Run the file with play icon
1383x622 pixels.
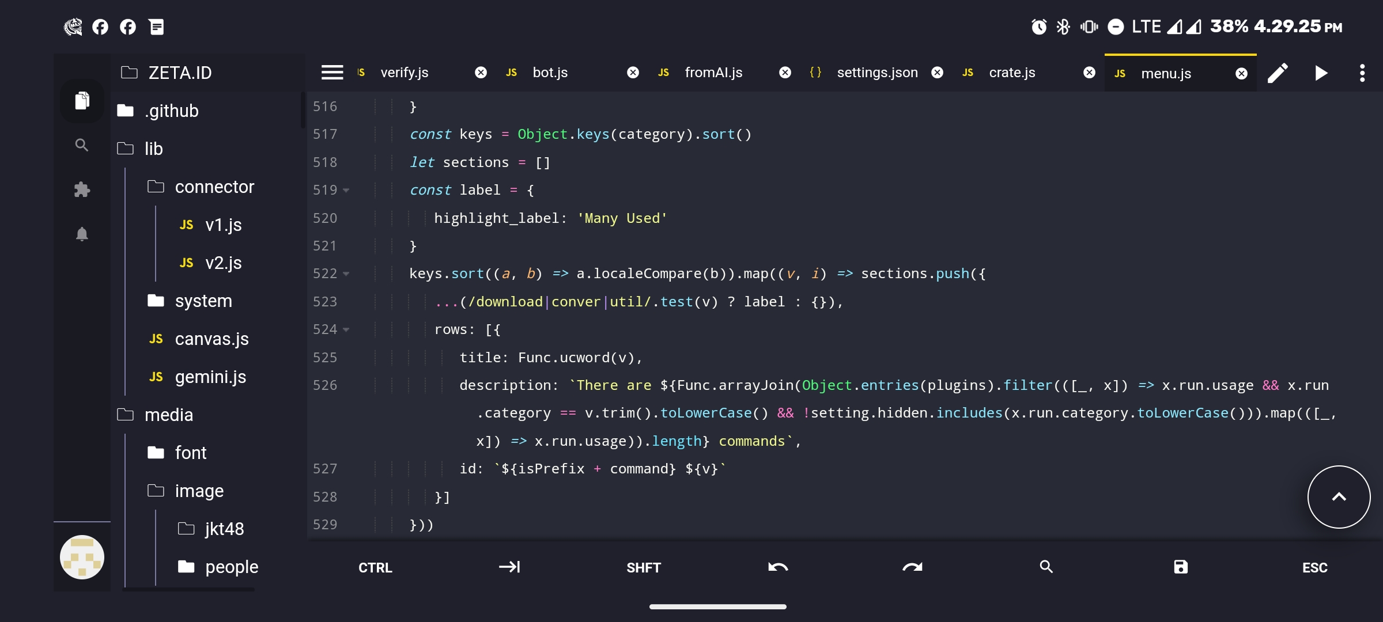click(x=1321, y=73)
